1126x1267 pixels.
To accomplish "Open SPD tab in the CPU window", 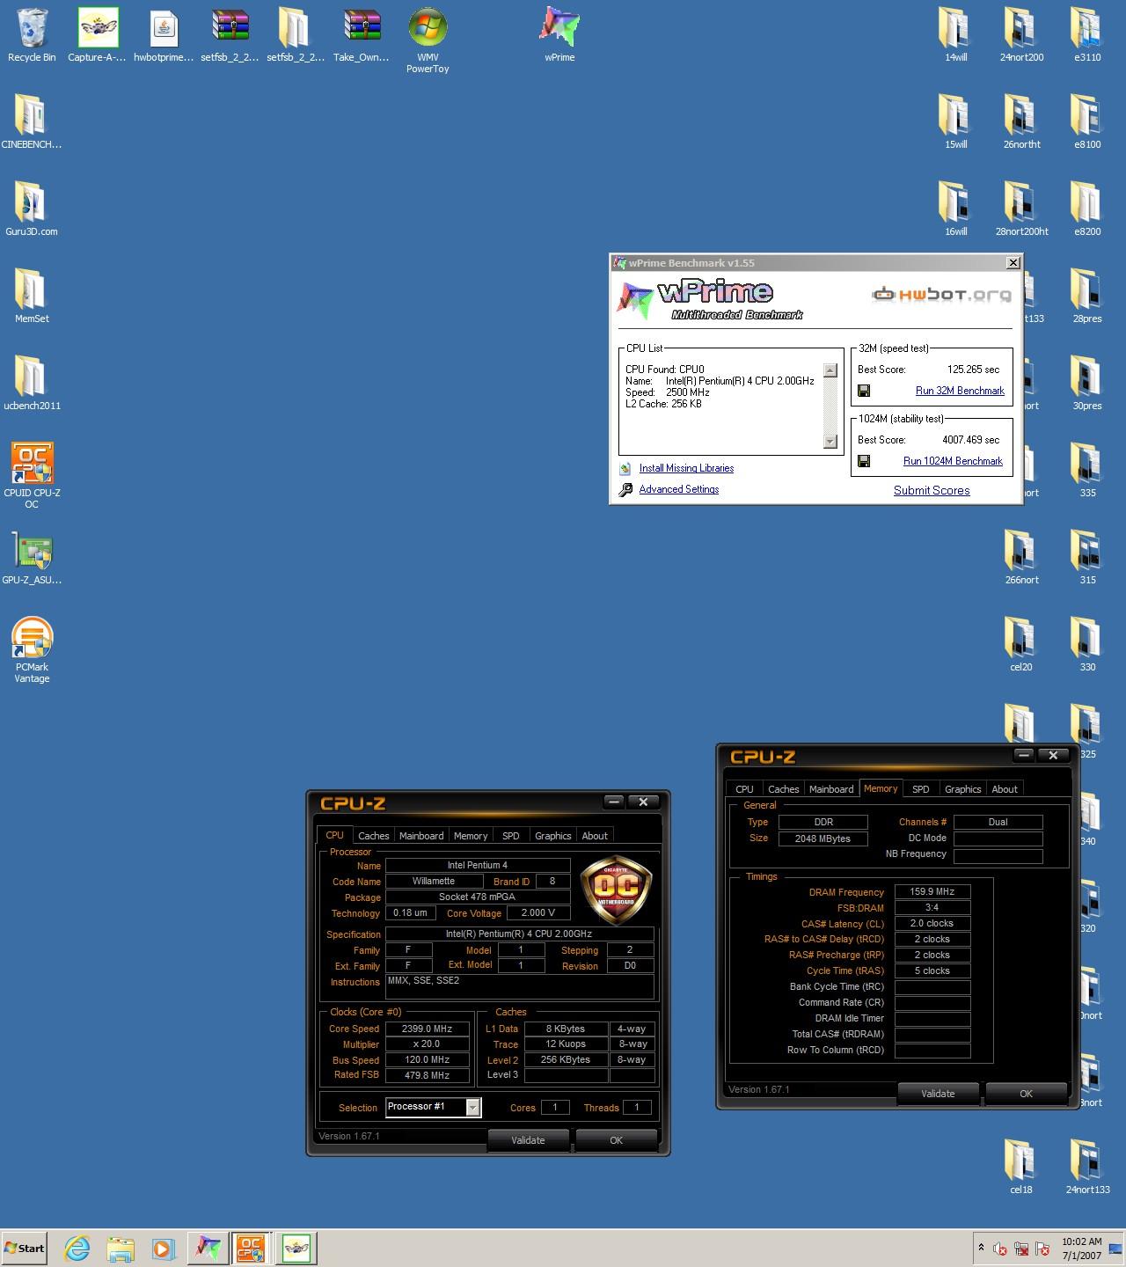I will tap(511, 836).
